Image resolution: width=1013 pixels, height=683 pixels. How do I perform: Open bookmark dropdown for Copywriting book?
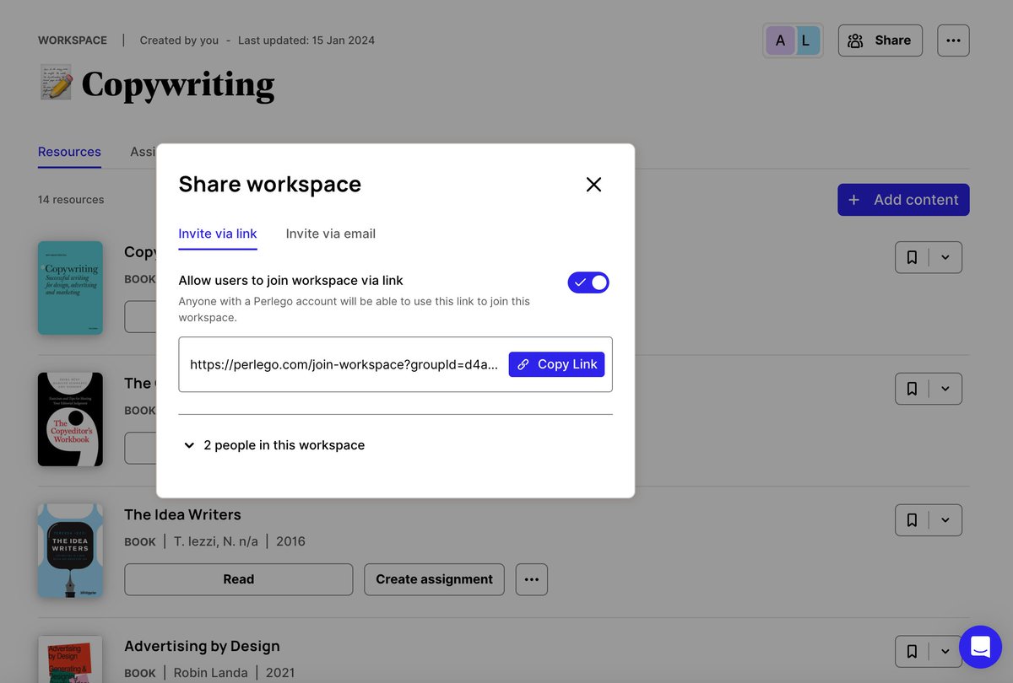point(945,257)
